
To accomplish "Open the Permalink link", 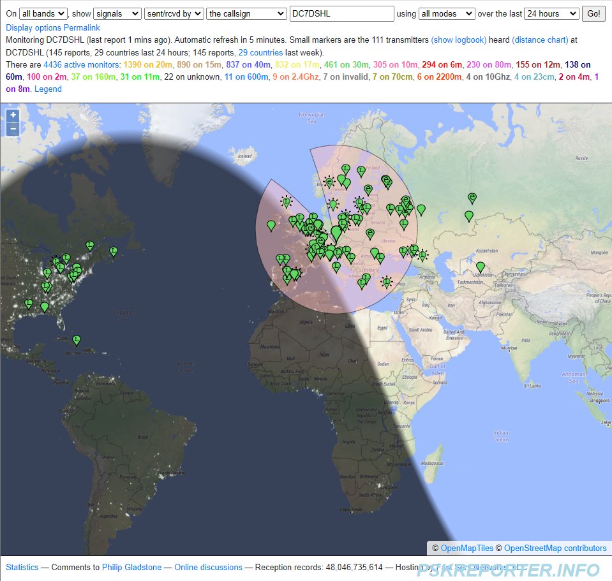I will 82,27.
